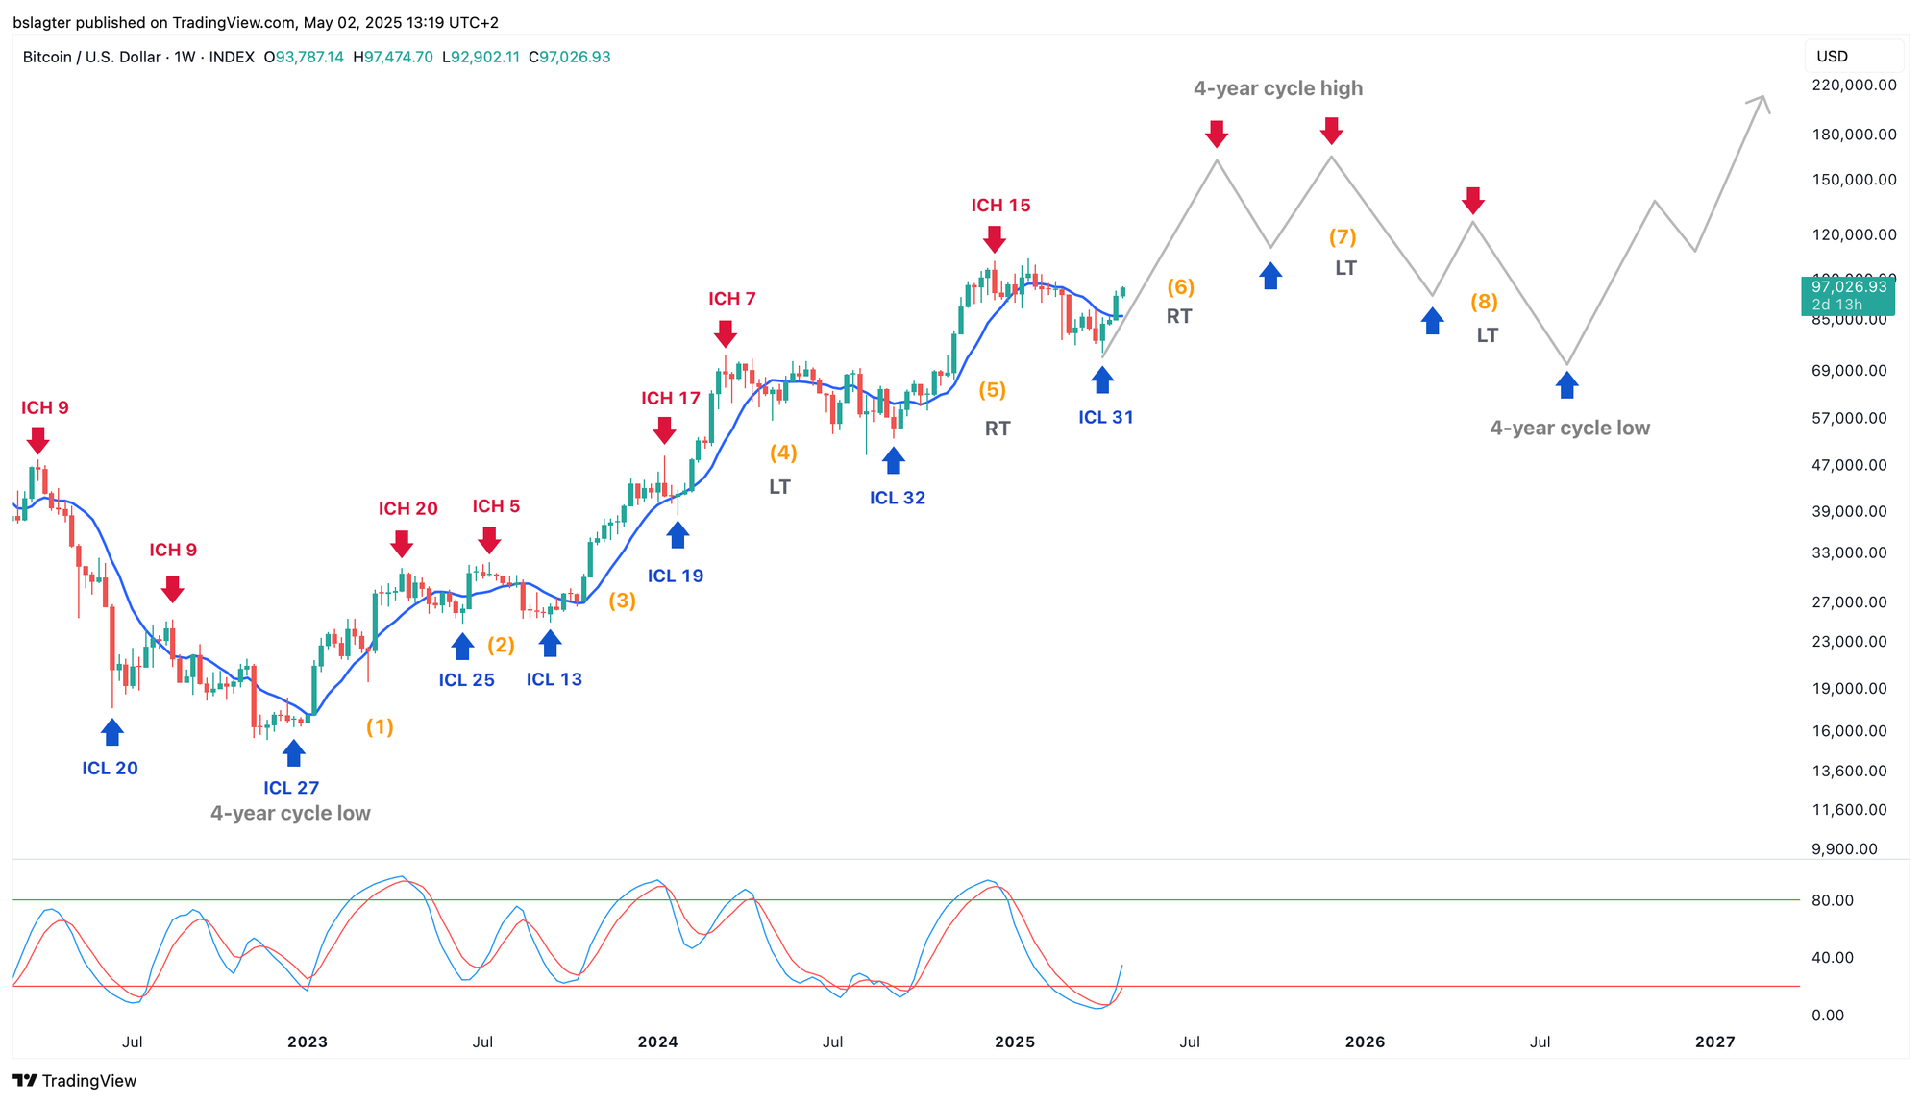
Task: Click the 69,000.00 price axis label
Action: click(x=1849, y=370)
